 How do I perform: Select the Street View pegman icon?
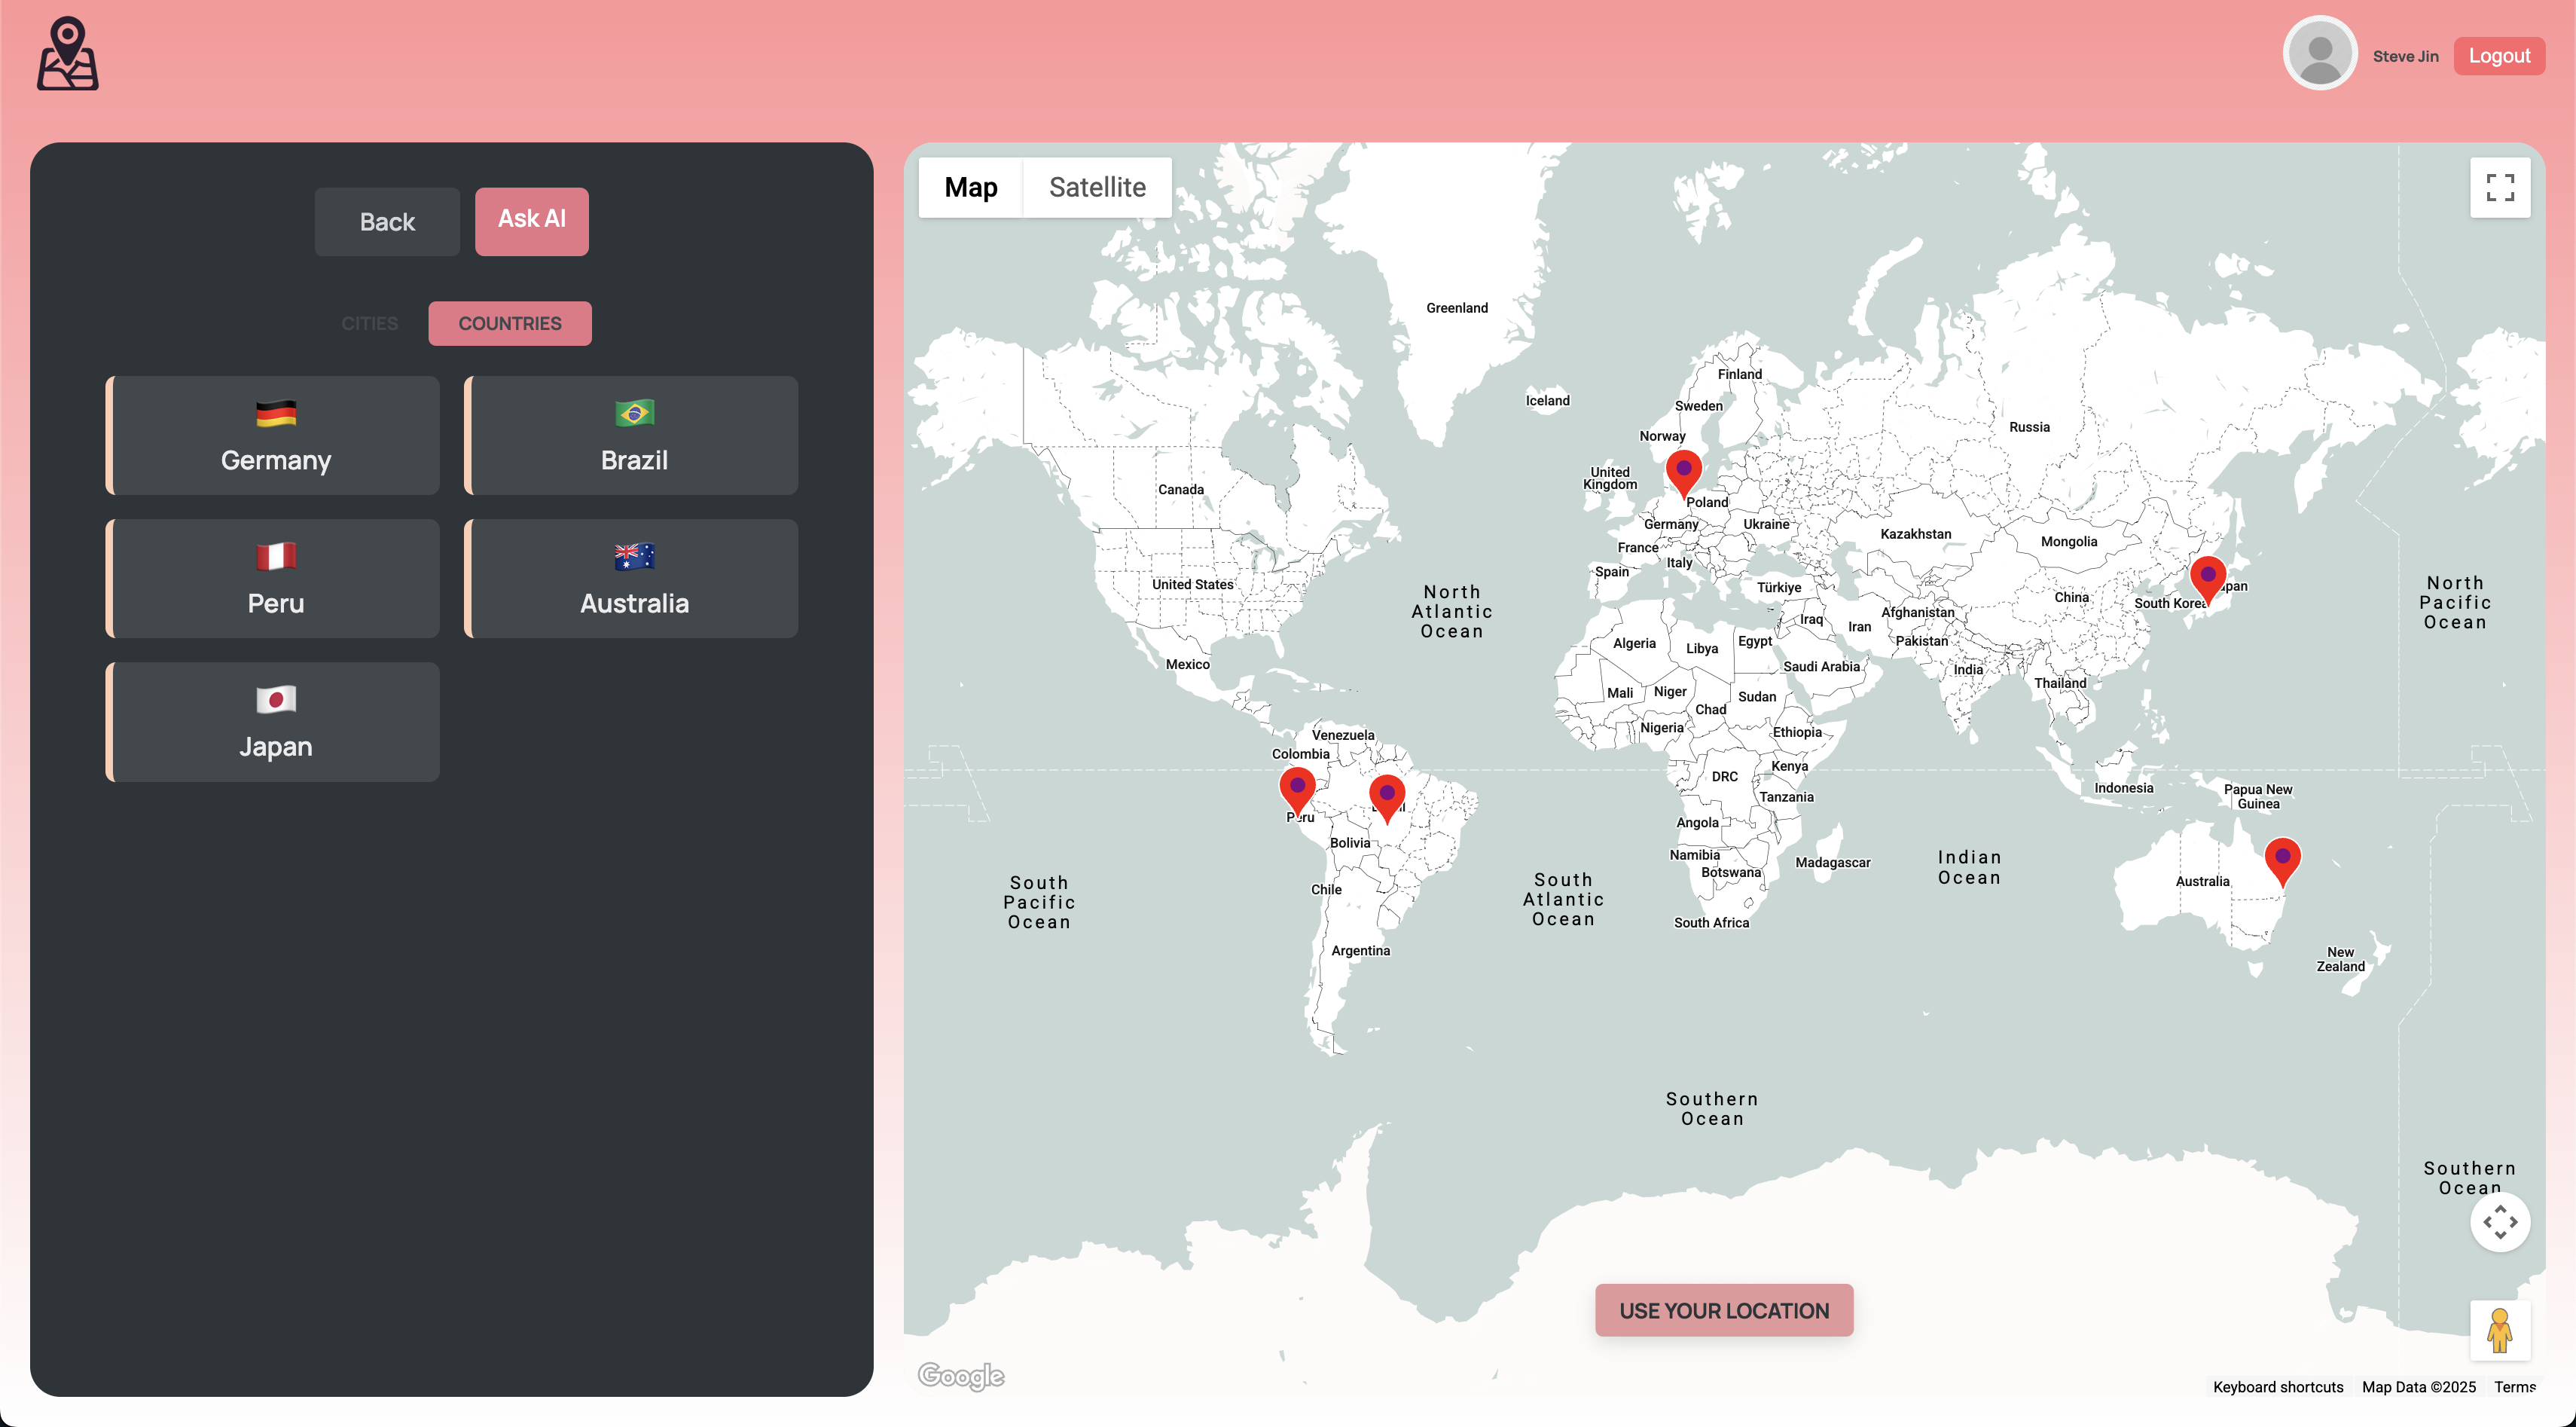[2499, 1330]
